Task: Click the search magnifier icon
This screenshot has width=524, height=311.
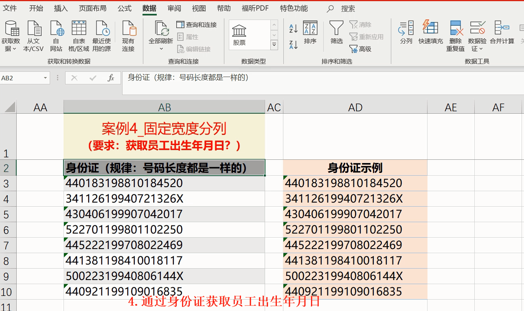Action: (331, 9)
